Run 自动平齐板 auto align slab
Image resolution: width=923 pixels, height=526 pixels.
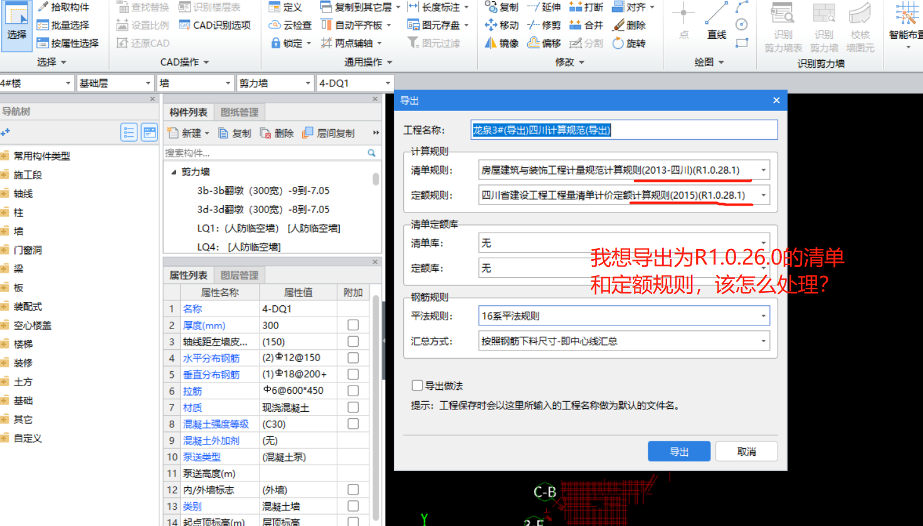click(x=356, y=25)
